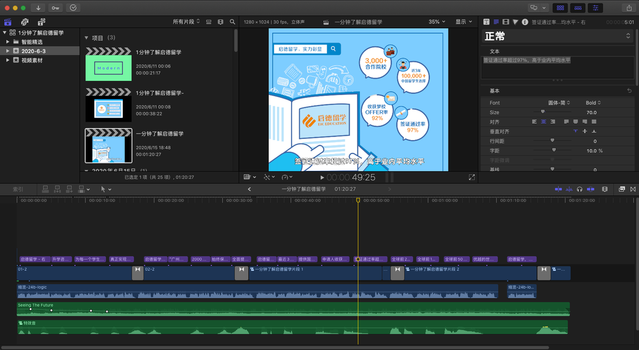This screenshot has width=639, height=350.
Task: Open the Keyword Editor key button
Action: pyautogui.click(x=56, y=8)
